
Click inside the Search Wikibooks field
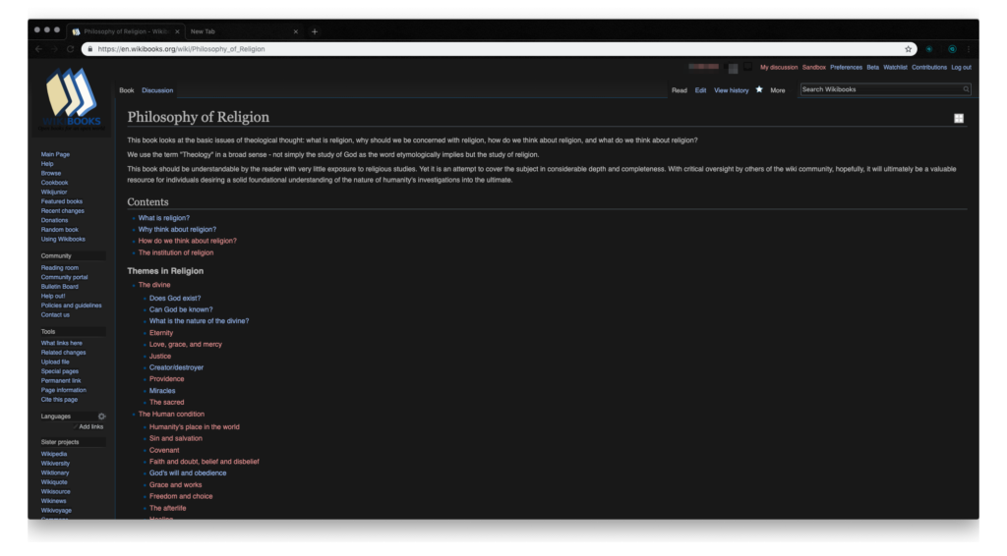880,89
